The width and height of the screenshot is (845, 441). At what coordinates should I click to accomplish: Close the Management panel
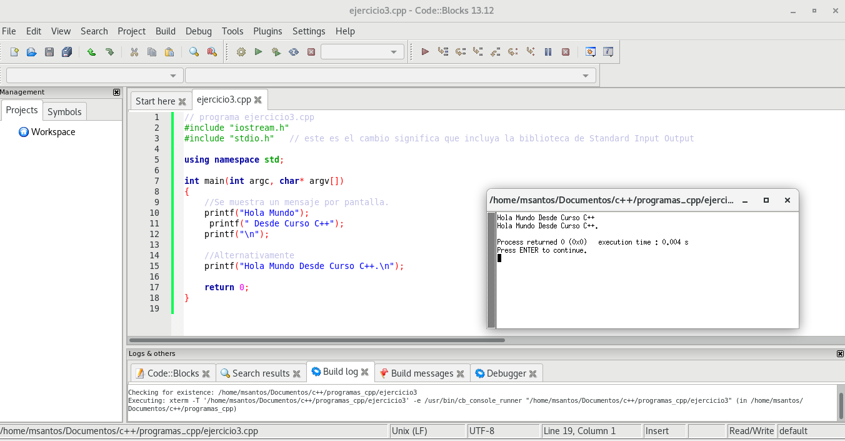point(116,92)
